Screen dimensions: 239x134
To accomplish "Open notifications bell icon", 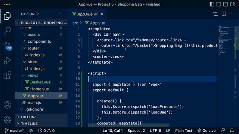I will 232,131.
